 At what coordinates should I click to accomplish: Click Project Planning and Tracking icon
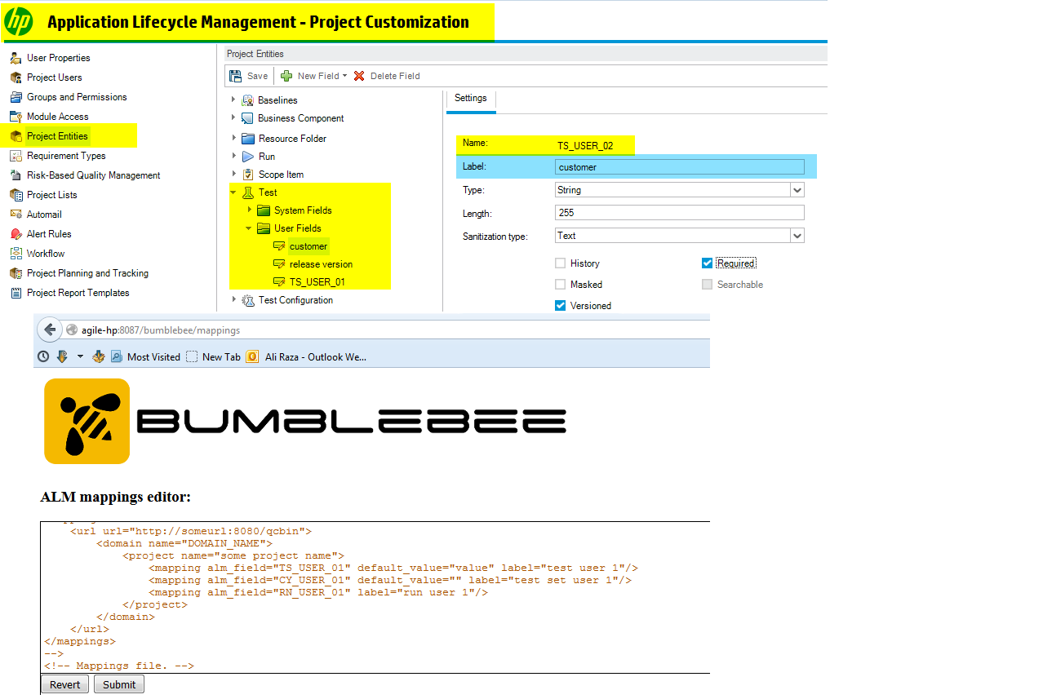[16, 273]
